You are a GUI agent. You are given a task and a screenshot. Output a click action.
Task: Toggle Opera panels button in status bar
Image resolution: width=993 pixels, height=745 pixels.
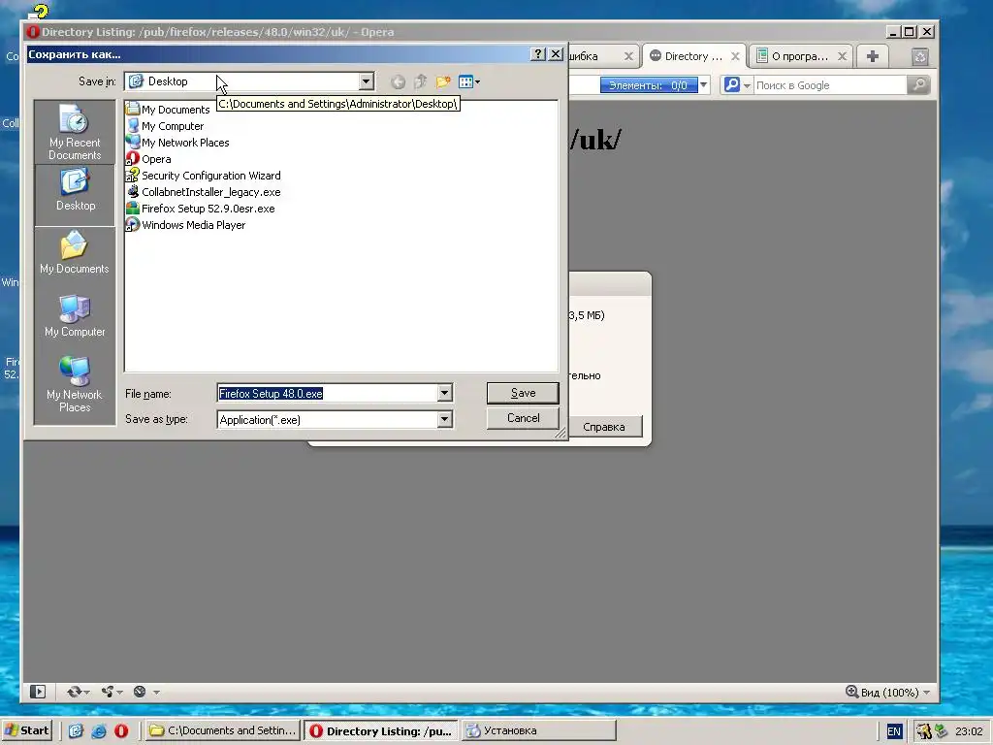pyautogui.click(x=38, y=692)
